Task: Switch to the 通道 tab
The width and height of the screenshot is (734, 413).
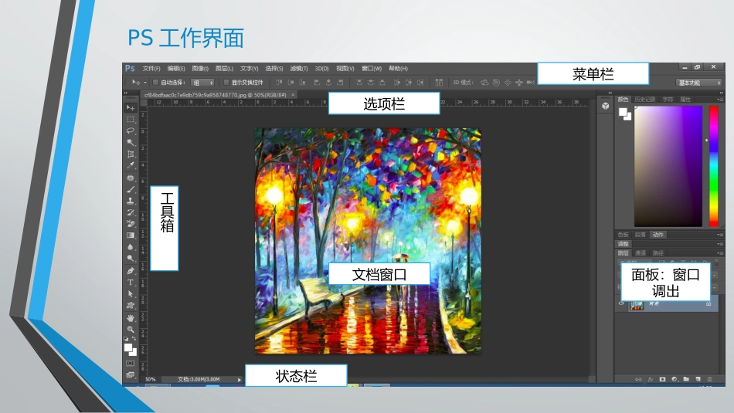Action: pyautogui.click(x=641, y=253)
